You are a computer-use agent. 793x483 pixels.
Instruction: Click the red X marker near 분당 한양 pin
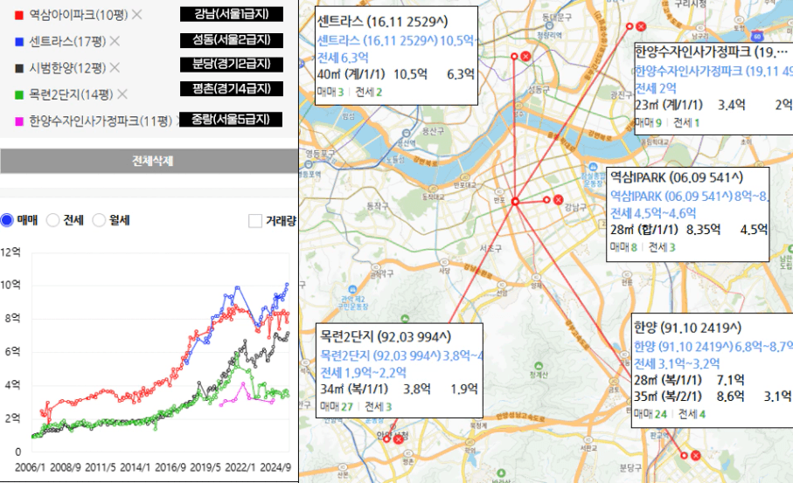(x=695, y=455)
